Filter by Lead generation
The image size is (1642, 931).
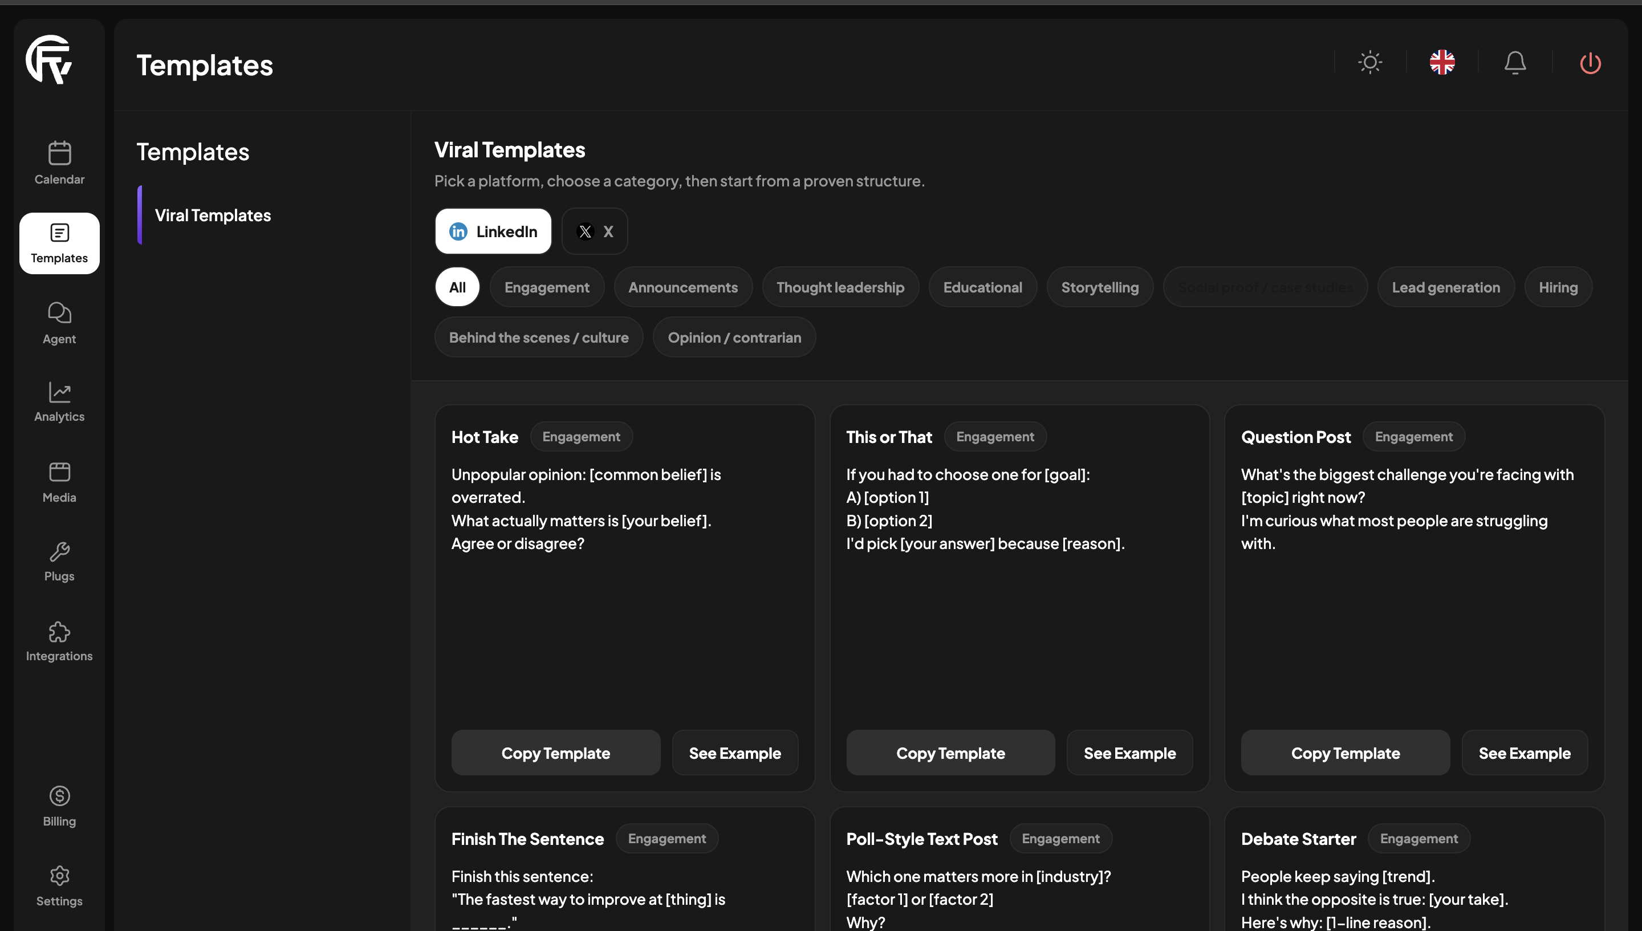[x=1446, y=287]
